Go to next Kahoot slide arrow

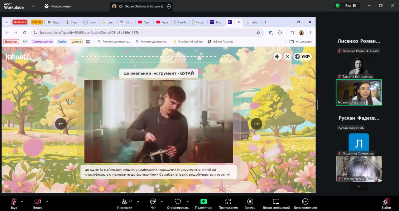point(256,124)
